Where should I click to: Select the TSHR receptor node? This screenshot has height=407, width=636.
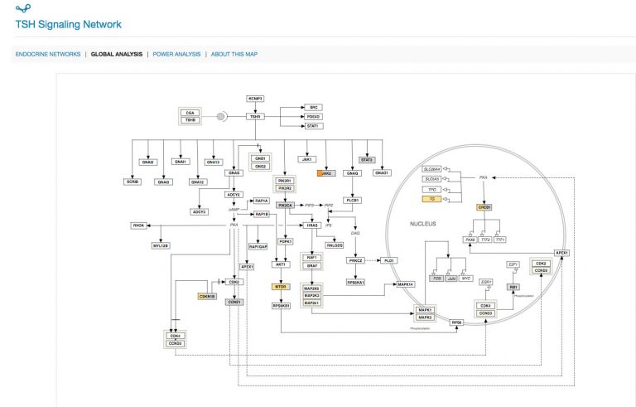[255, 117]
